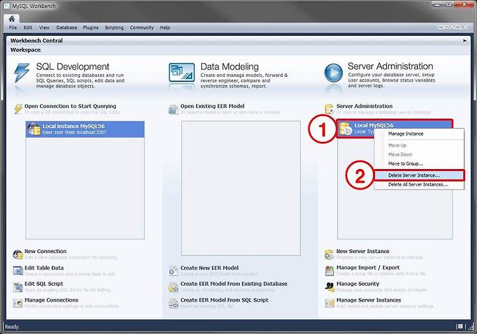Click Create EER Model From SQL Script icon
Screen dimensions: 477x334
tap(174, 303)
